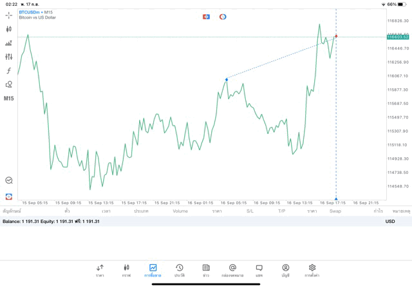Viewport: 412px width, 288px height.
Task: Toggle the one-click trading circle icon
Action: tap(223, 16)
